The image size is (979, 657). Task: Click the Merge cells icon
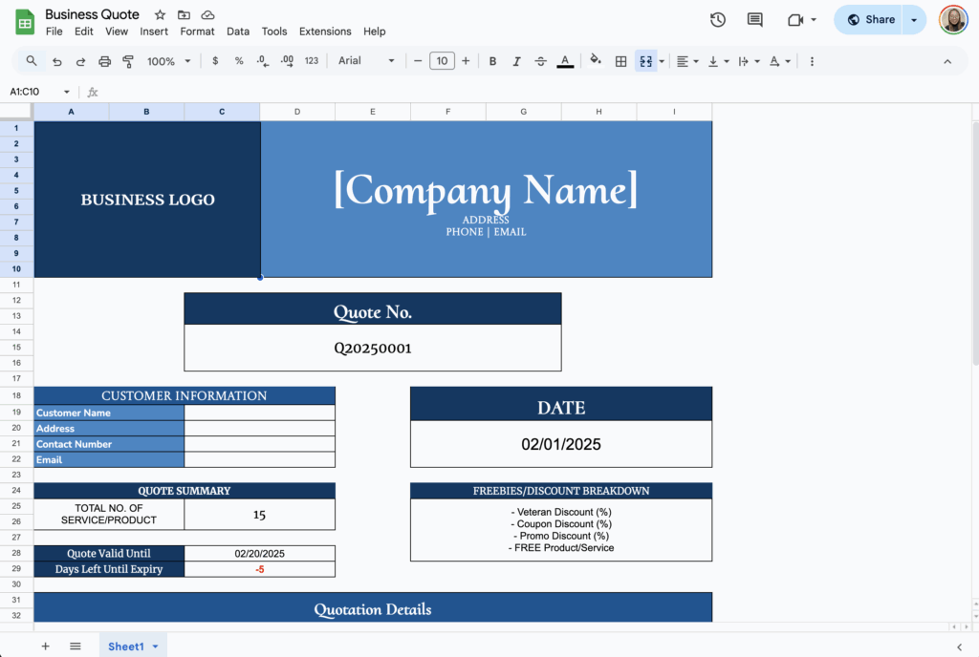coord(646,60)
